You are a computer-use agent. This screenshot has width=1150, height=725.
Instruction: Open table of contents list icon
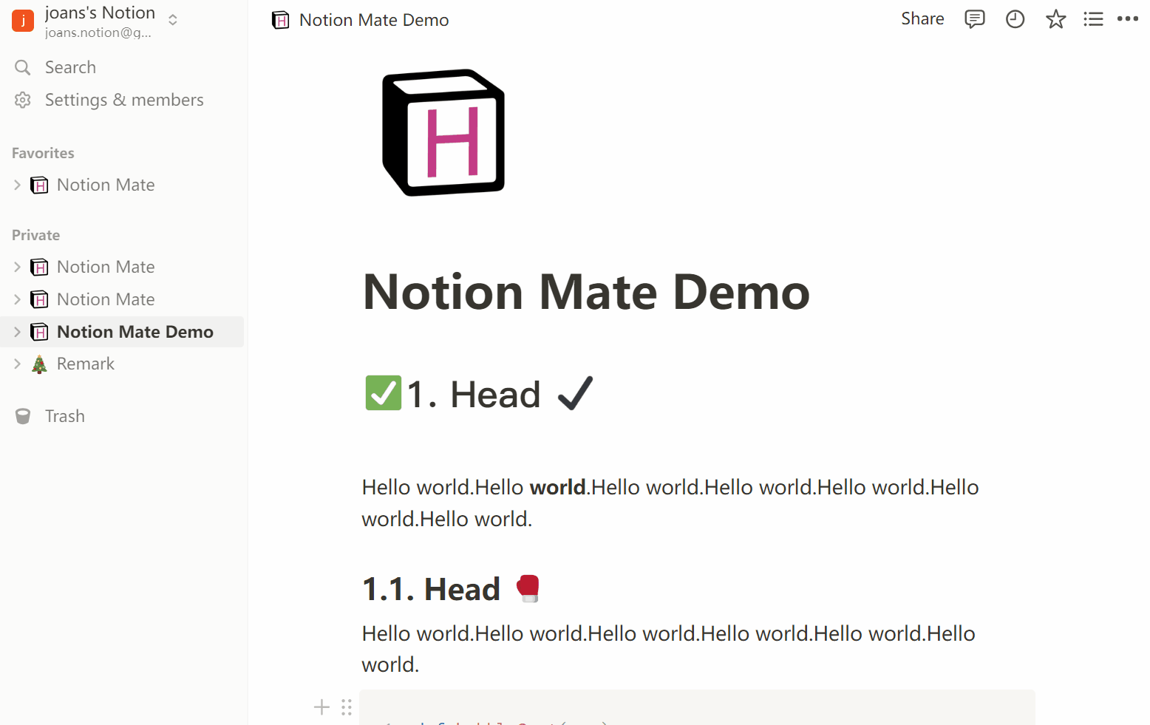click(x=1093, y=19)
